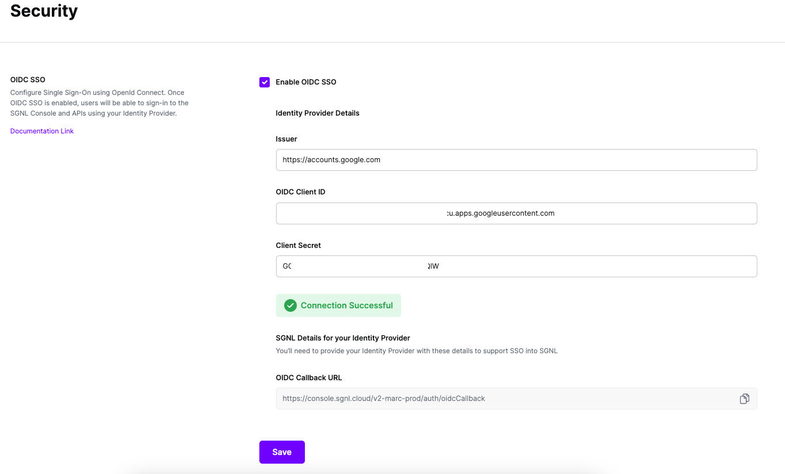
Task: Copy the OIDC Callback URL
Action: (744, 399)
